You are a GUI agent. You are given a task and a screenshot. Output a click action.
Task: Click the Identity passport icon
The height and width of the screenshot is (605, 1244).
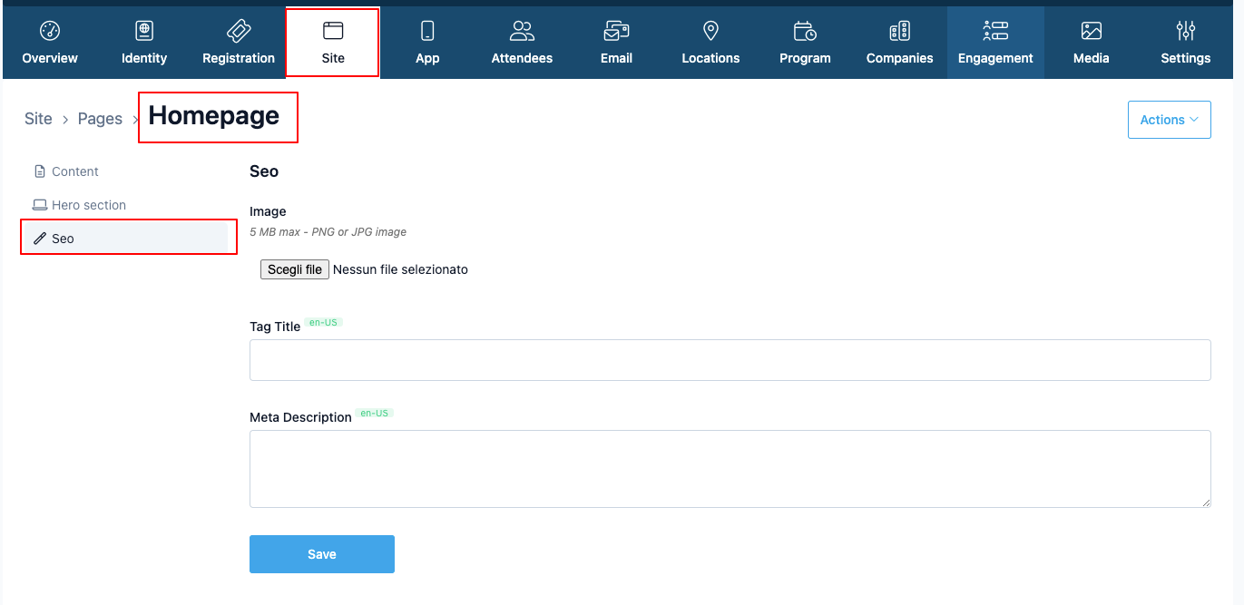[144, 31]
